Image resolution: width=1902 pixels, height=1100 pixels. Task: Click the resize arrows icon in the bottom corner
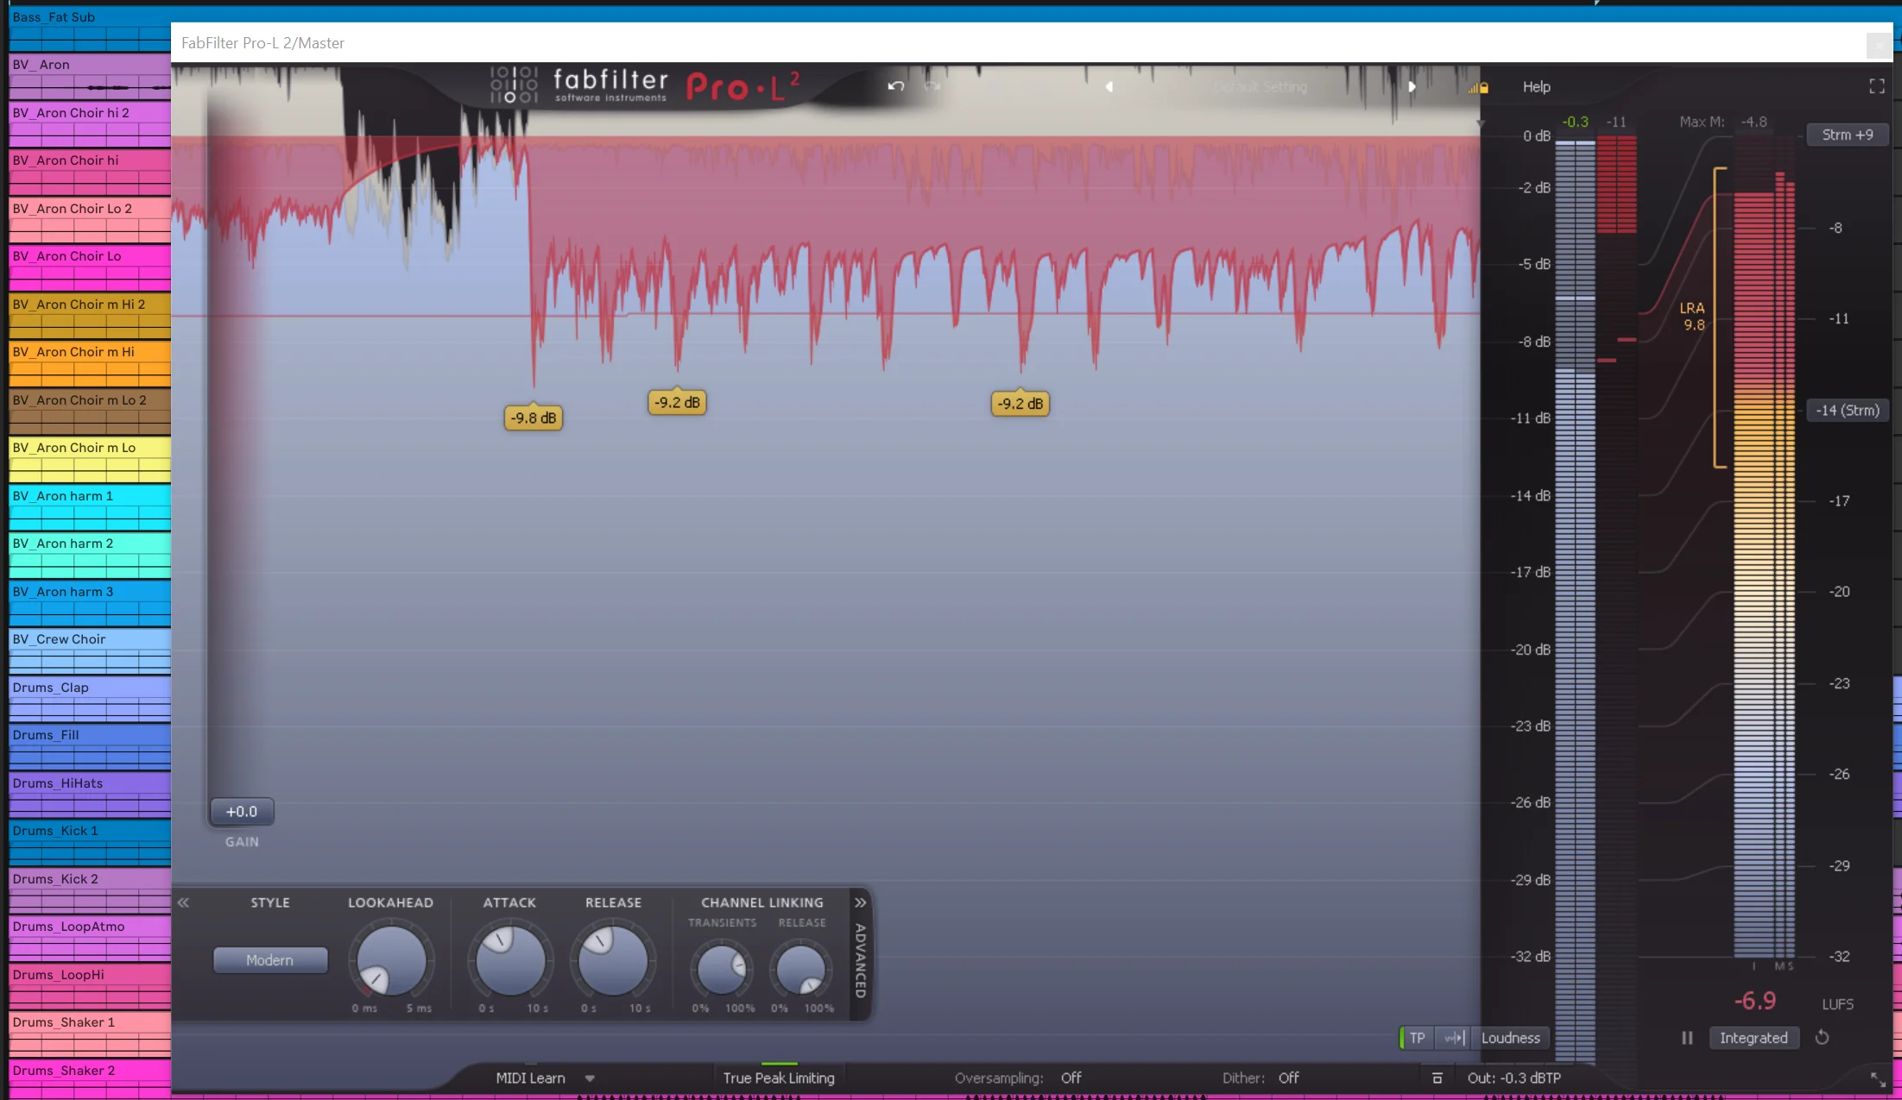tap(1877, 1078)
